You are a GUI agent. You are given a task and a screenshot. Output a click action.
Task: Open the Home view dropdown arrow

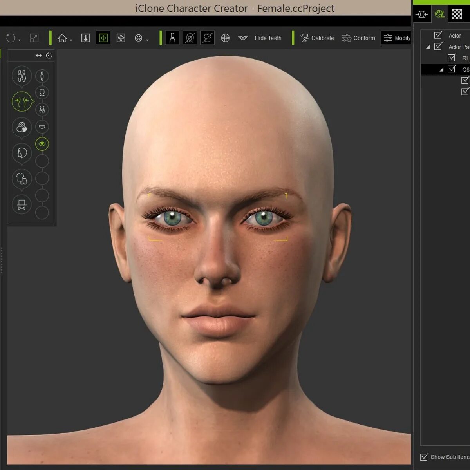tap(71, 40)
